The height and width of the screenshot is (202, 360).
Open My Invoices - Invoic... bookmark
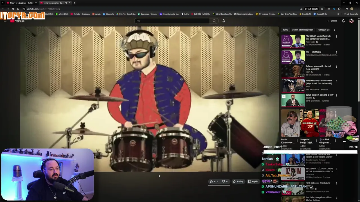(x=265, y=14)
